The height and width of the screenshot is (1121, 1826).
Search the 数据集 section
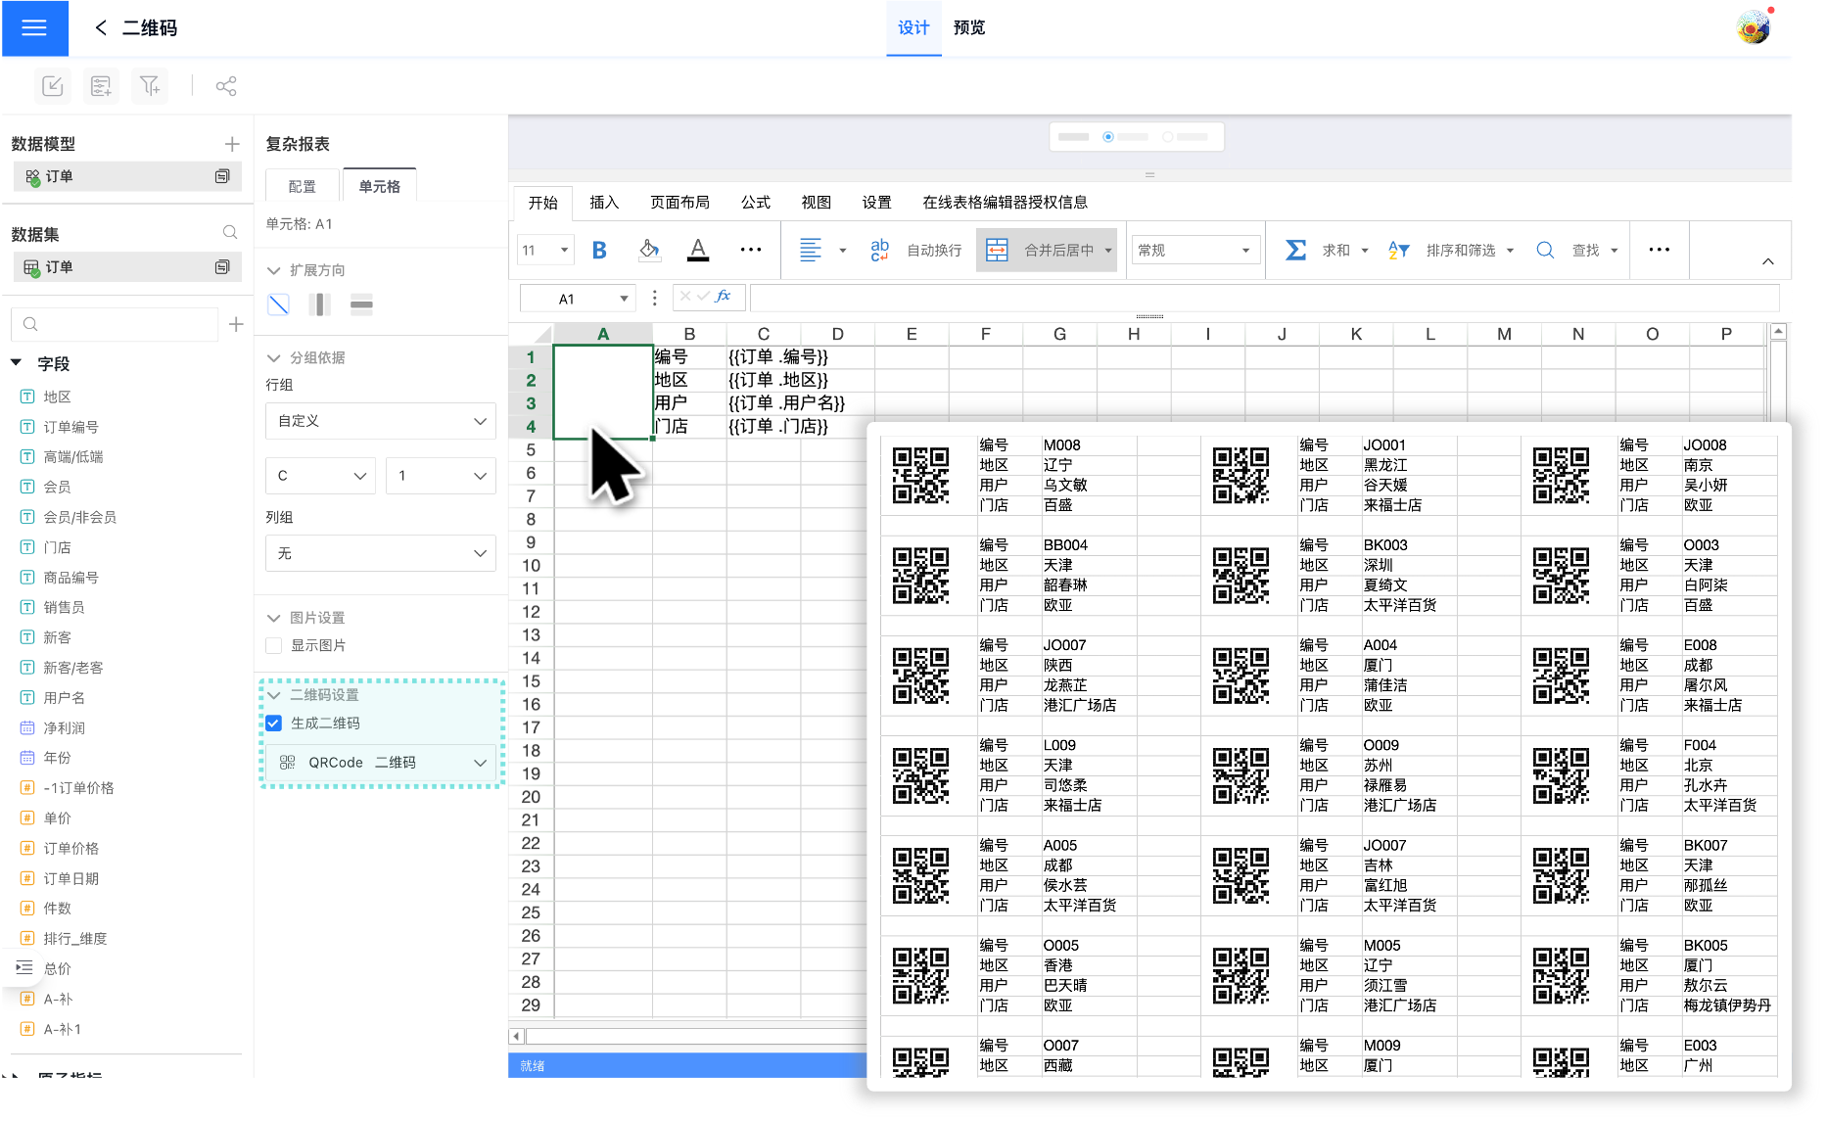point(230,233)
